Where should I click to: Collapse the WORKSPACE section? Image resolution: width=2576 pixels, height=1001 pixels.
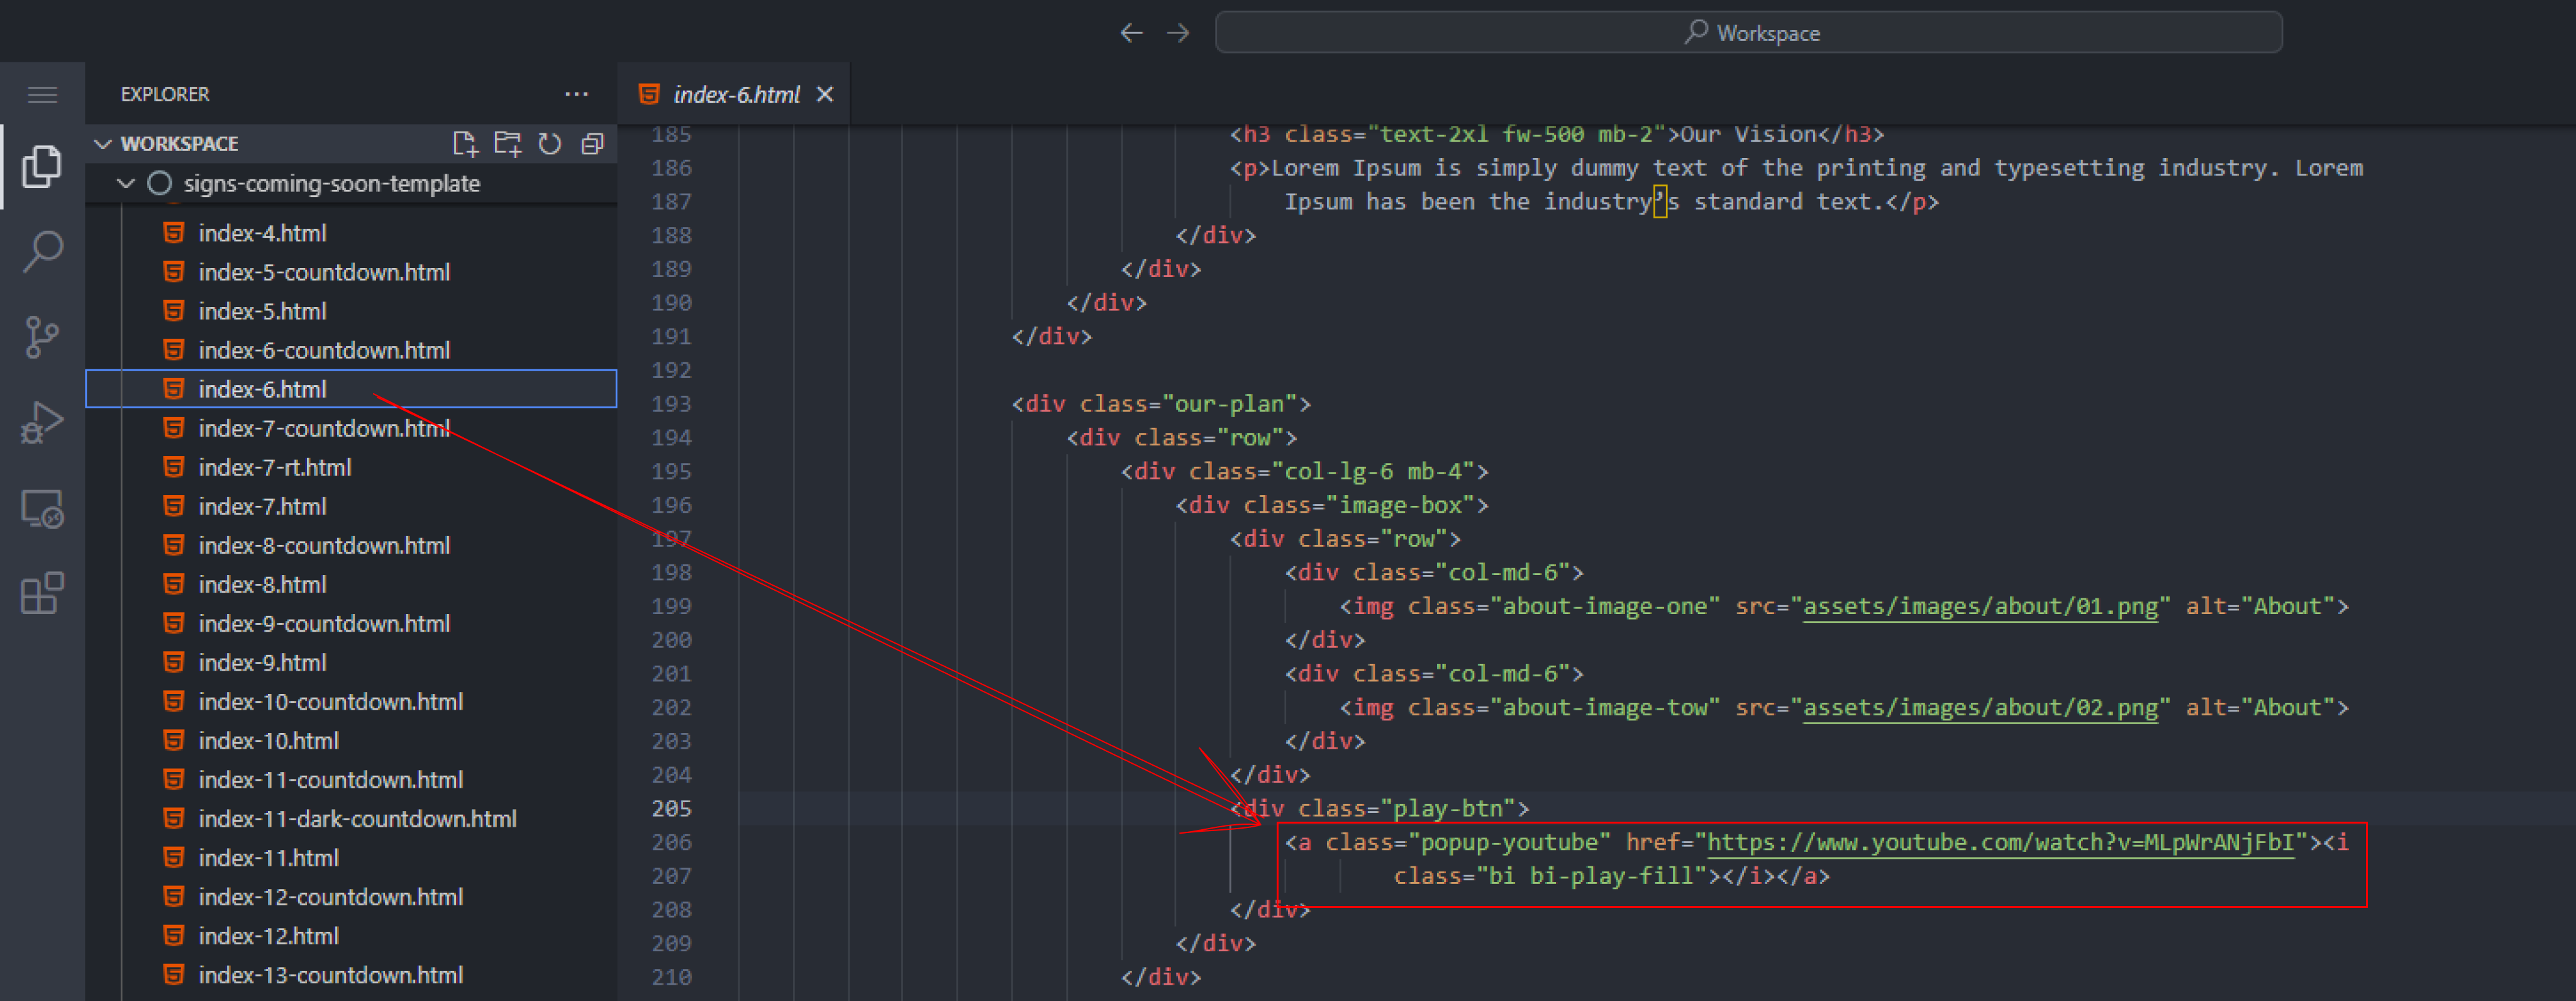point(103,143)
